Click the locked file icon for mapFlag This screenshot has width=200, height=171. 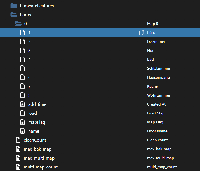[x=23, y=122]
